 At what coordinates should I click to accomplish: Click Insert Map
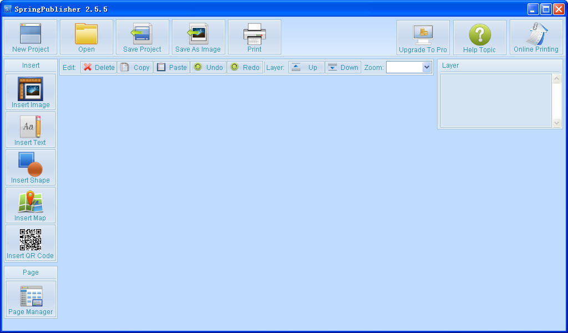click(x=31, y=205)
